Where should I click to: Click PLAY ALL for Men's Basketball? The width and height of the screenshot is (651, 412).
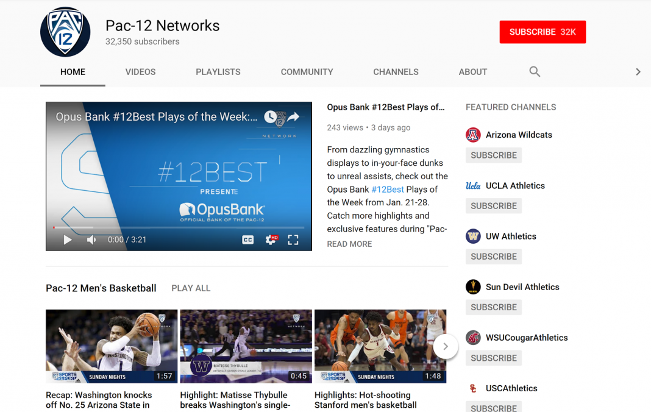(x=191, y=288)
